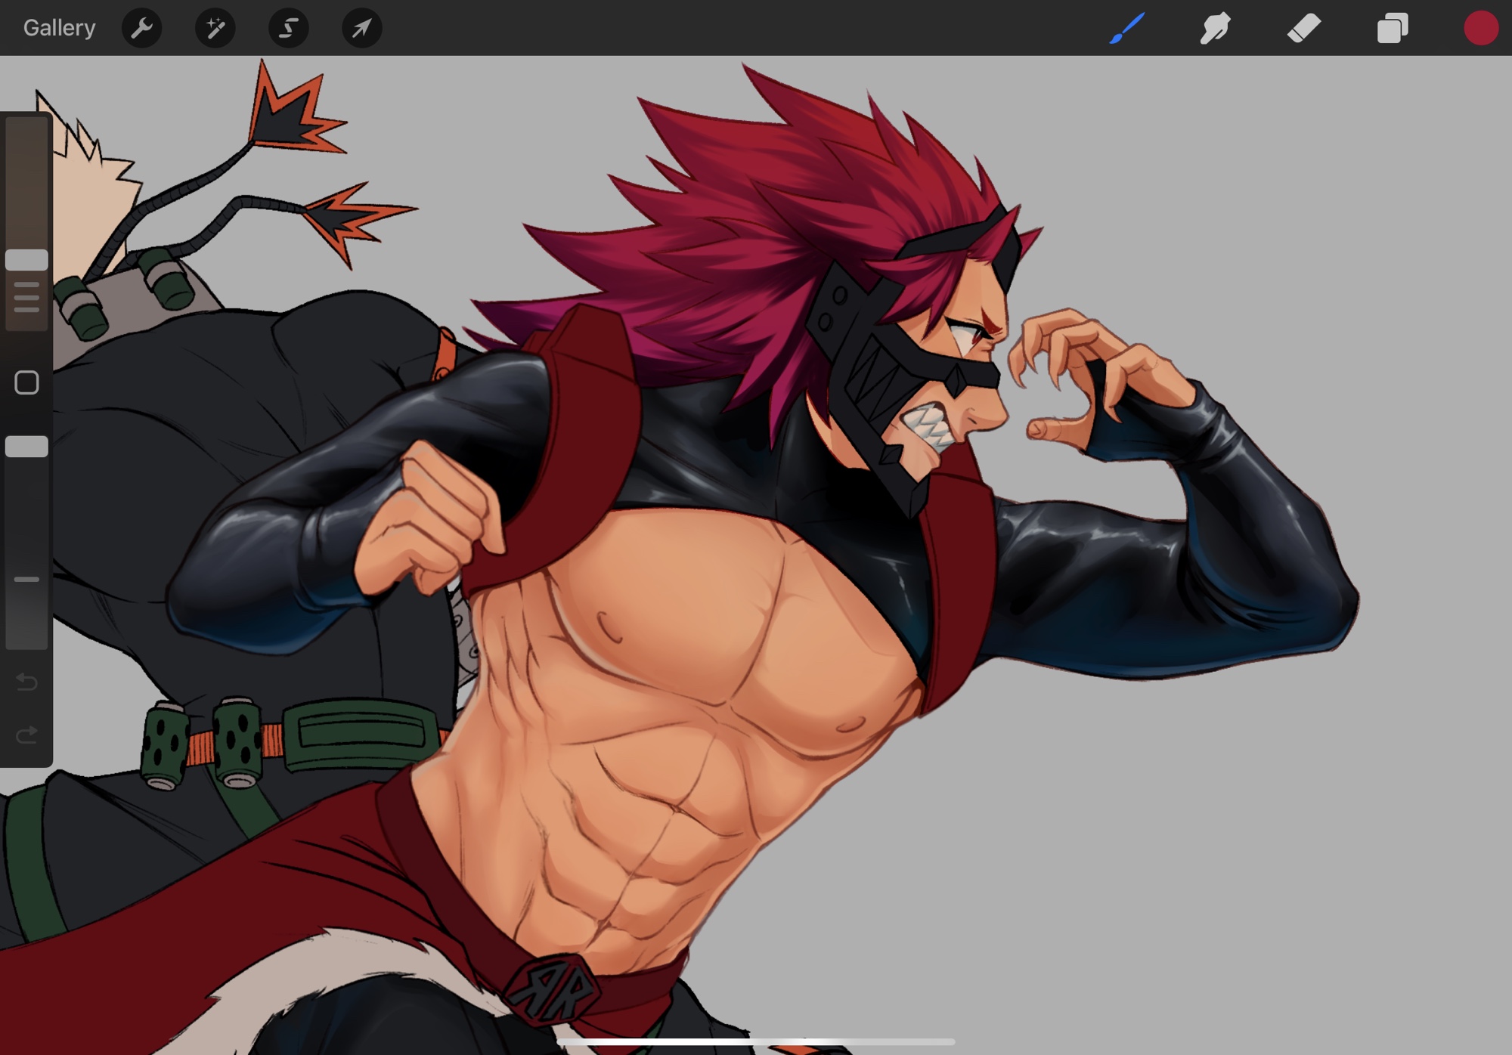Screen dimensions: 1512x1055
Task: Click the brush opacity slider handle
Action: click(x=26, y=447)
